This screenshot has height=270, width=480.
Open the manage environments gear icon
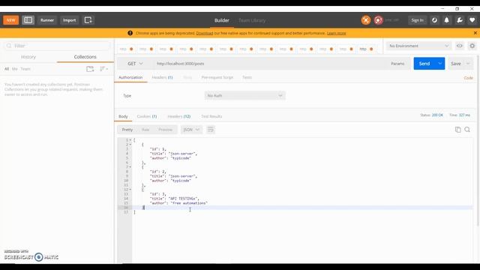pyautogui.click(x=472, y=46)
